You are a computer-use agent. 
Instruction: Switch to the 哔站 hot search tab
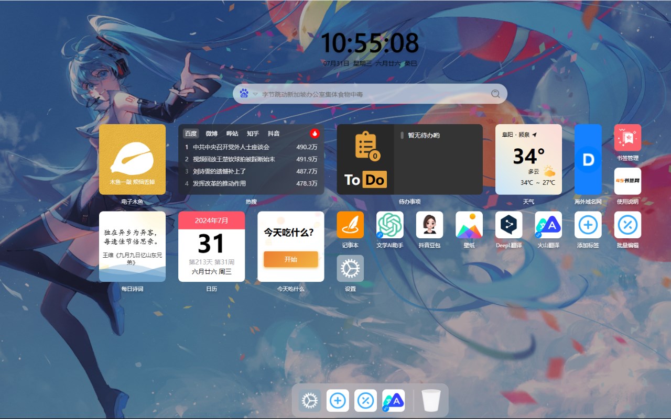[232, 134]
